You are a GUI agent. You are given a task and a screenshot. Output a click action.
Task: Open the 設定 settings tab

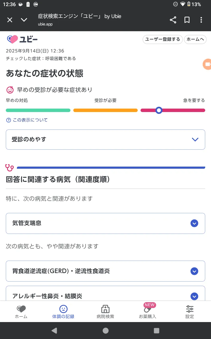pos(190,312)
